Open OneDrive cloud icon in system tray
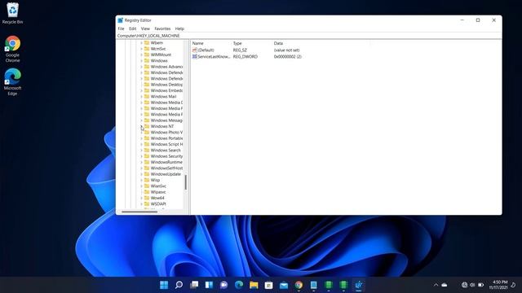 [x=445, y=285]
